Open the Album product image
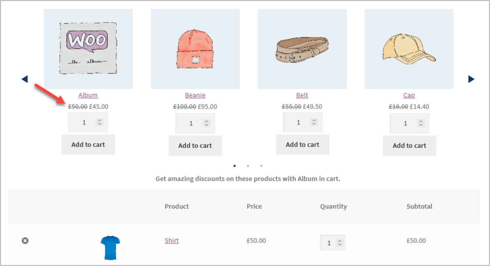The image size is (490, 266). [x=88, y=49]
